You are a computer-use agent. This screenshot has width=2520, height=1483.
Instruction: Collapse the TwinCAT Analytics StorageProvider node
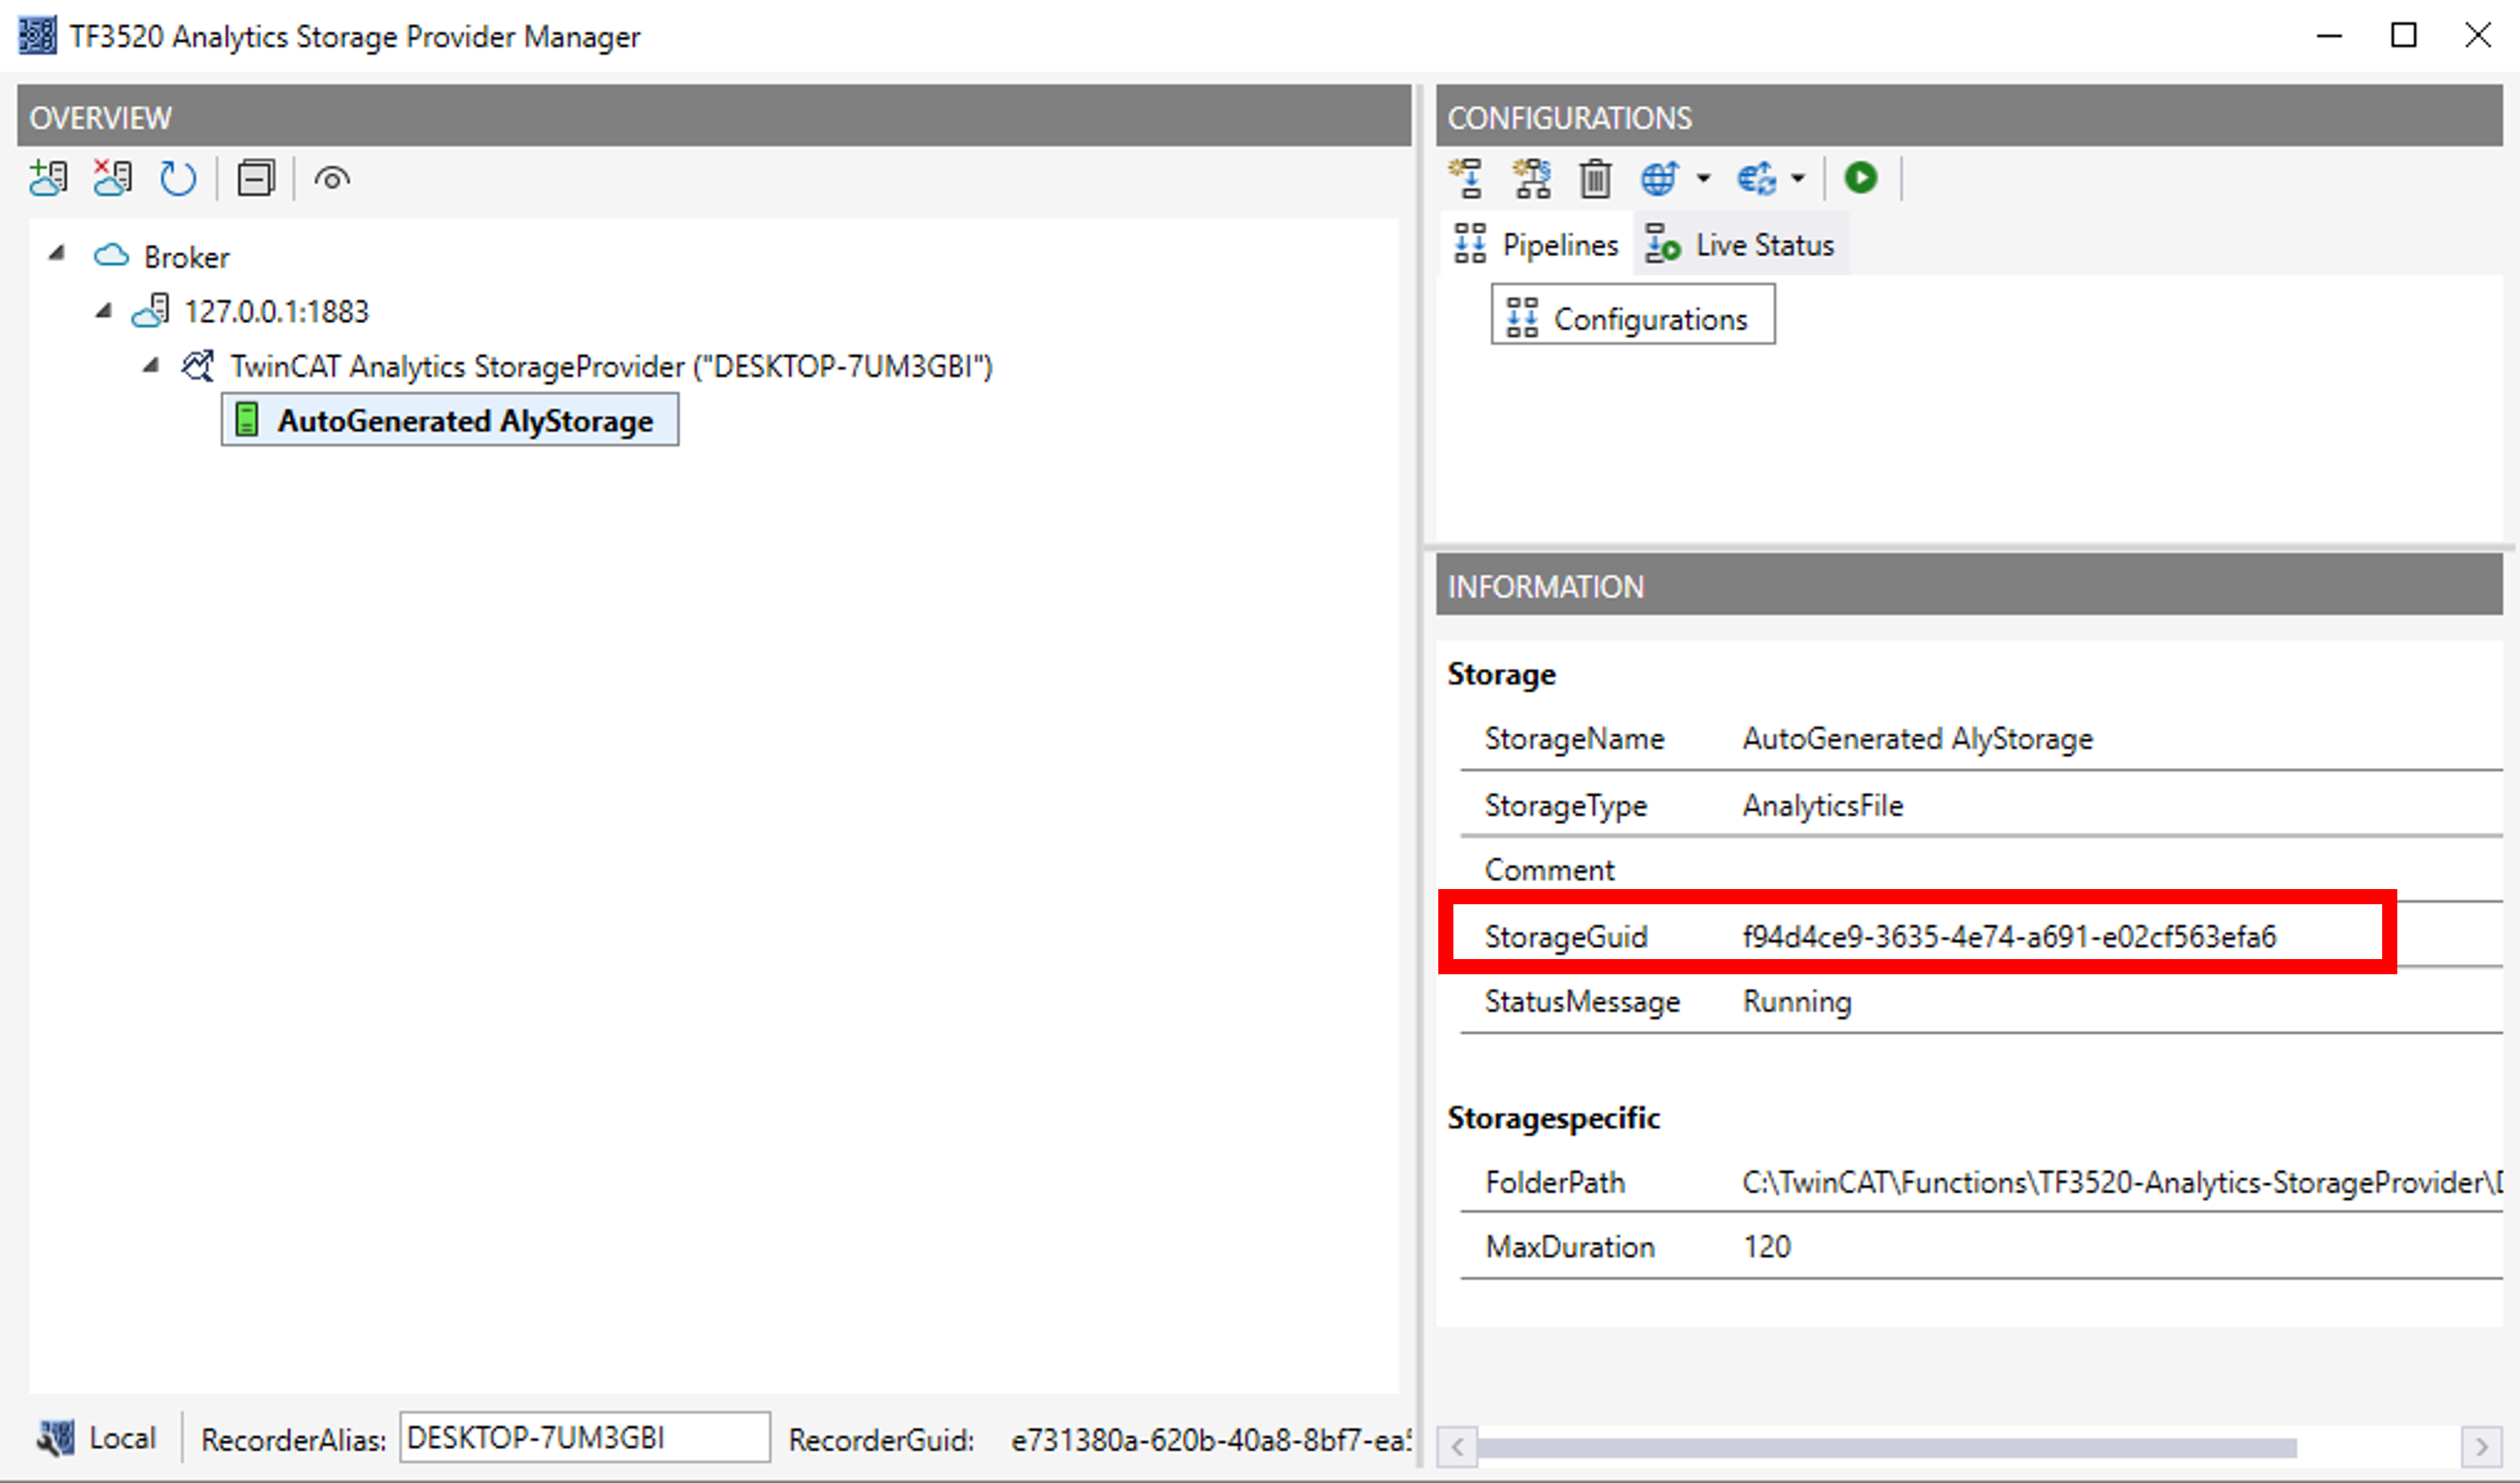(x=150, y=365)
